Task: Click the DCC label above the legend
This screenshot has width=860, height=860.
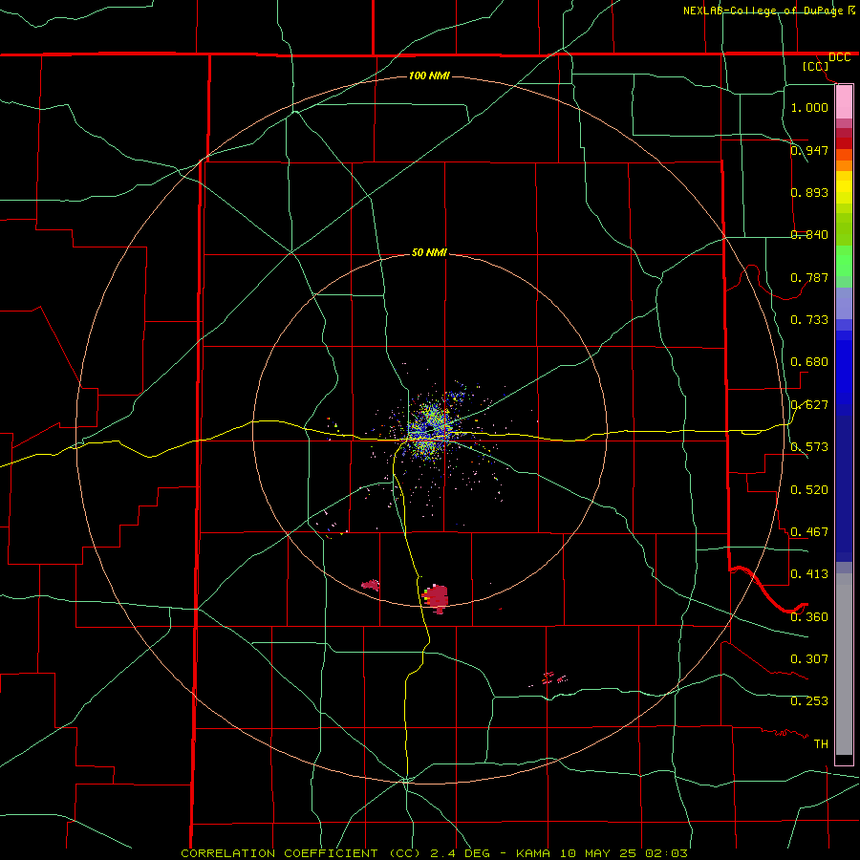Action: pyautogui.click(x=839, y=57)
